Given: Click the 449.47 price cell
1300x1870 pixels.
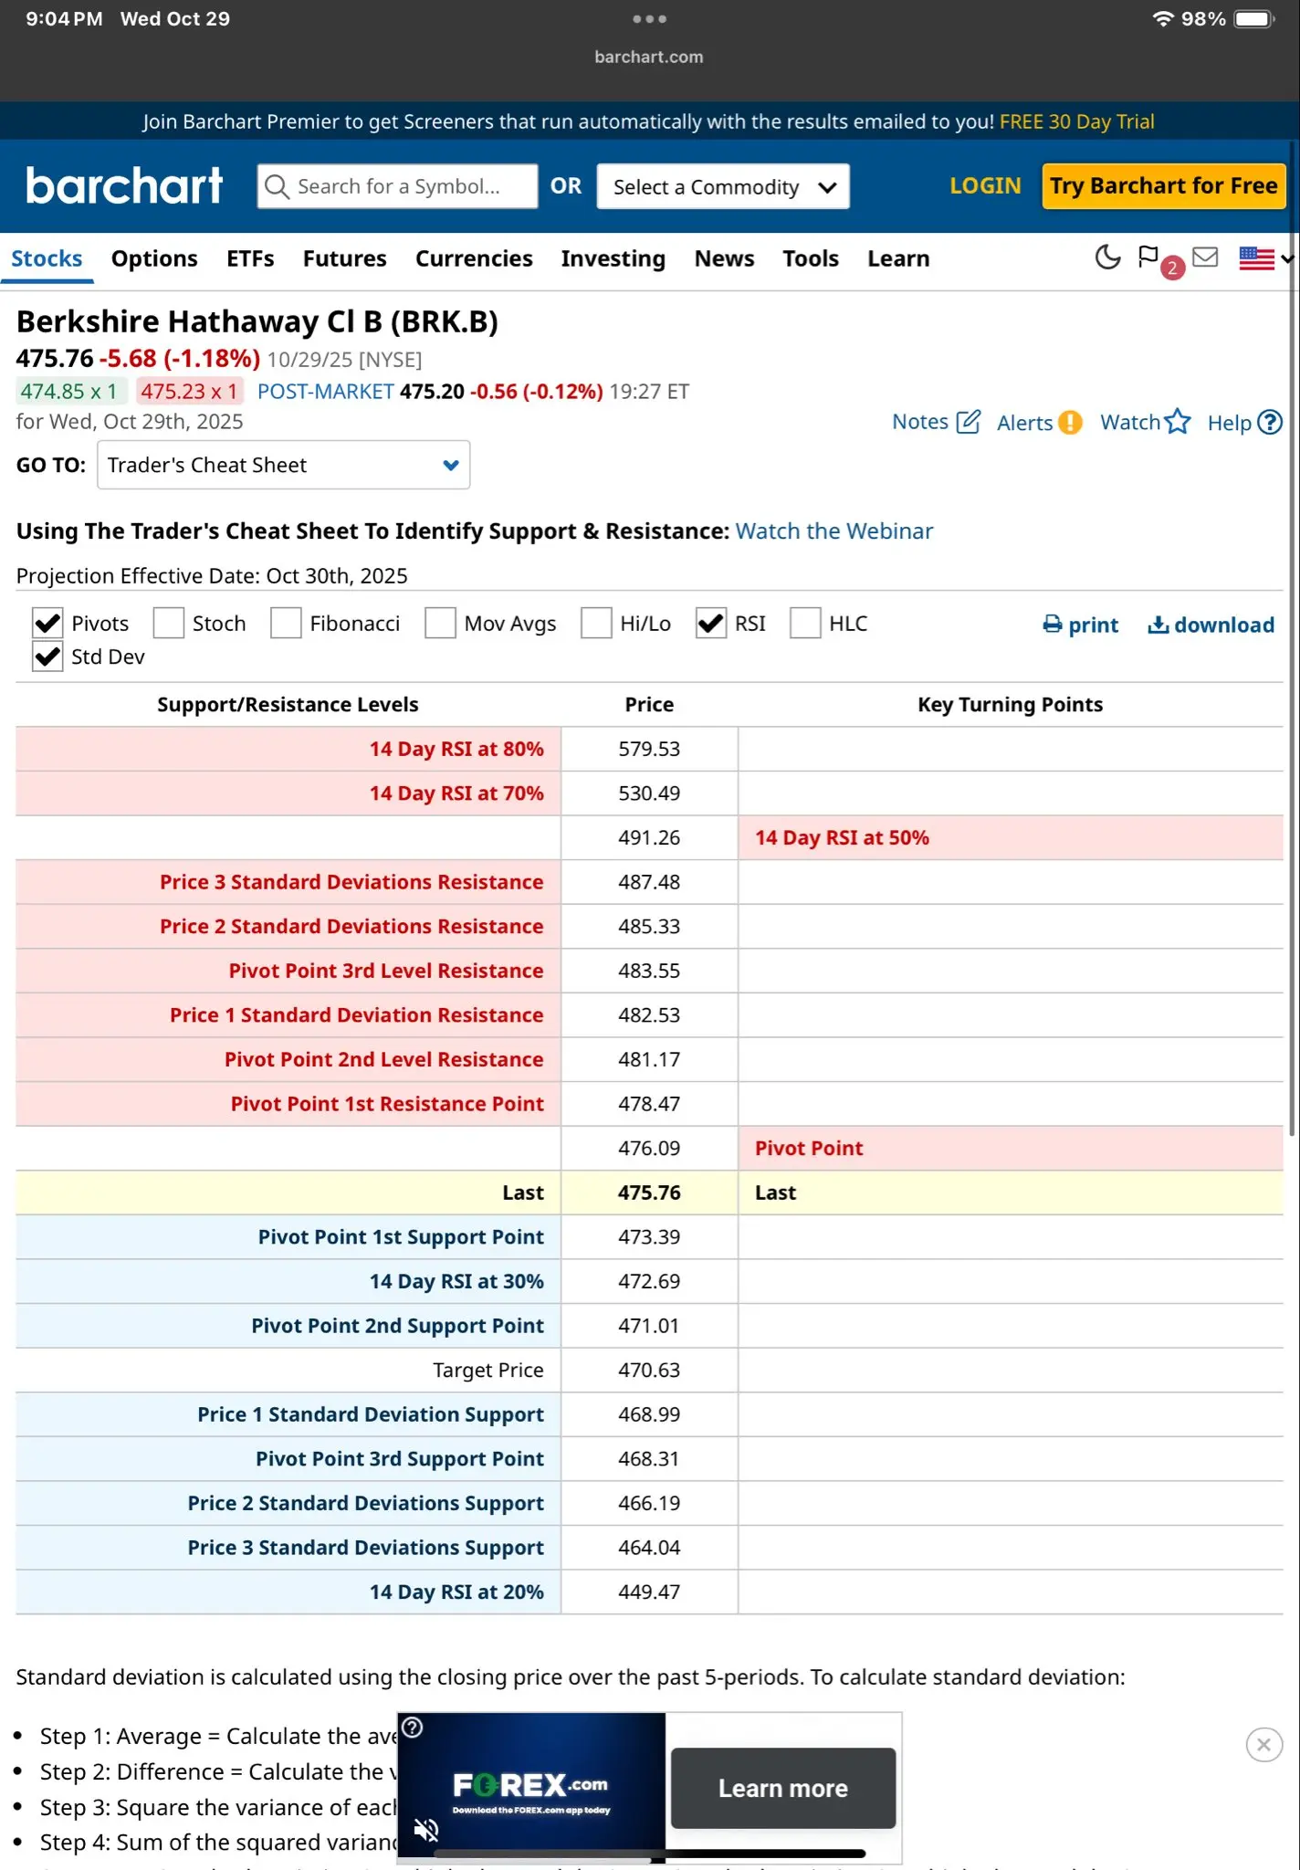Looking at the screenshot, I should (649, 1592).
